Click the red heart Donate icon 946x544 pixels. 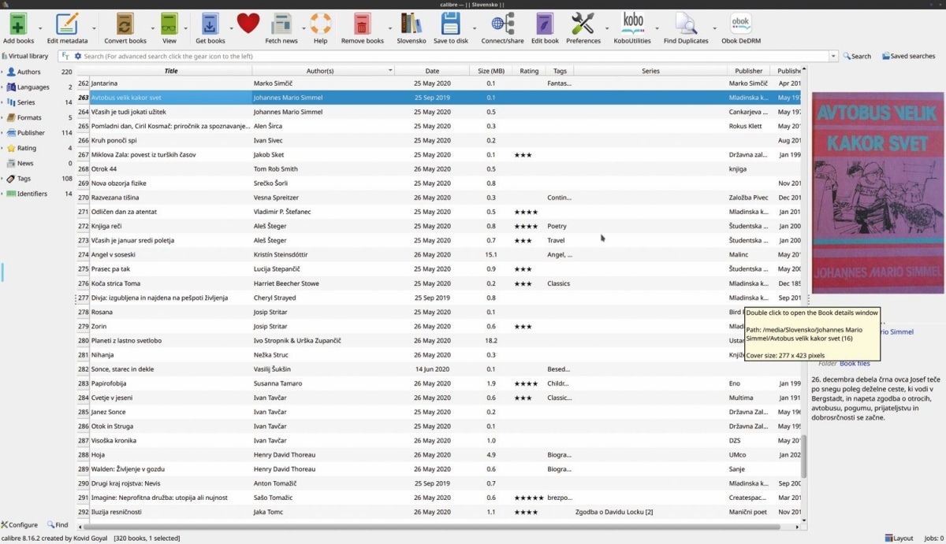[x=248, y=24]
